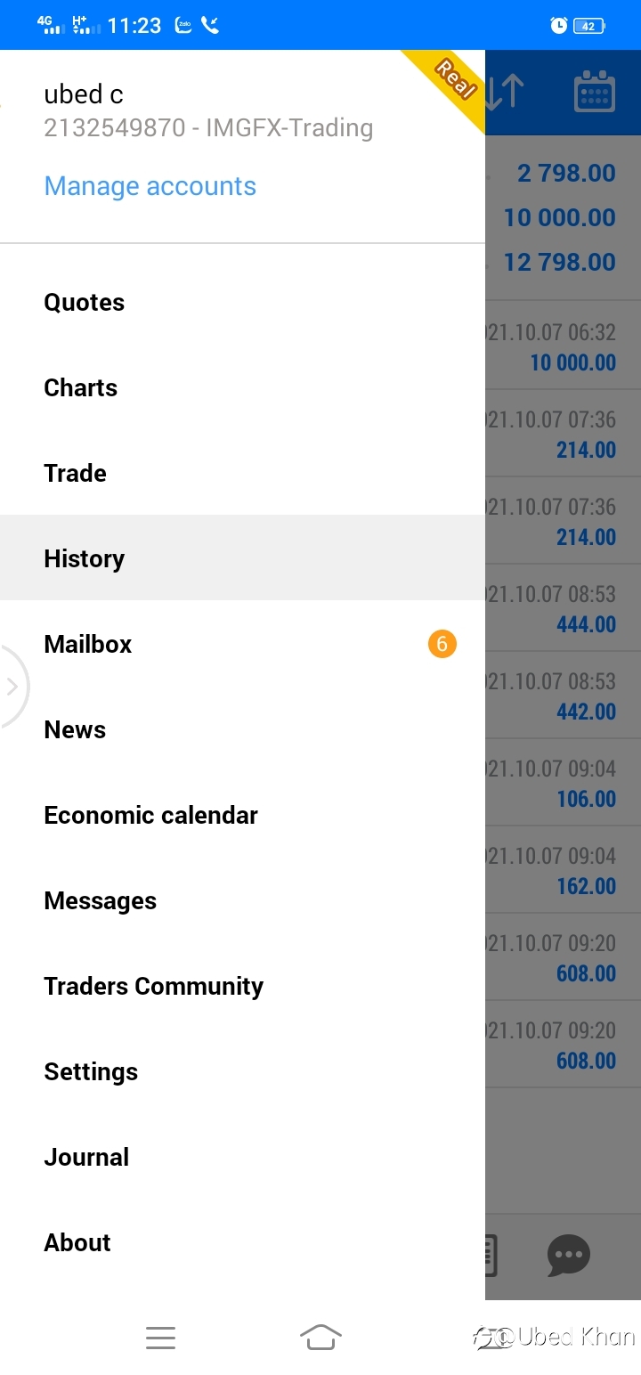Open Manage accounts link
Viewport: 641px width, 1375px height.
pyautogui.click(x=150, y=186)
